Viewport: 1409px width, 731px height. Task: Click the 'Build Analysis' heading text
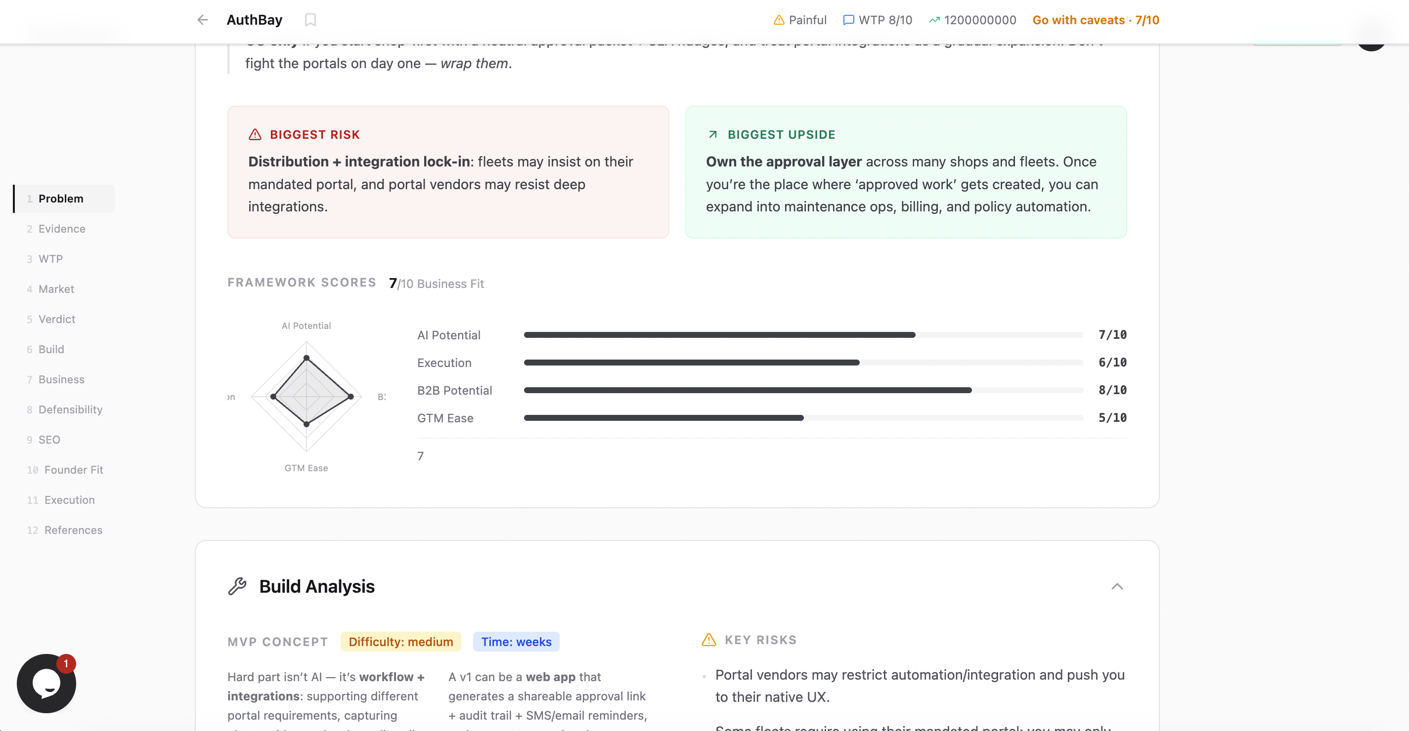coord(317,586)
